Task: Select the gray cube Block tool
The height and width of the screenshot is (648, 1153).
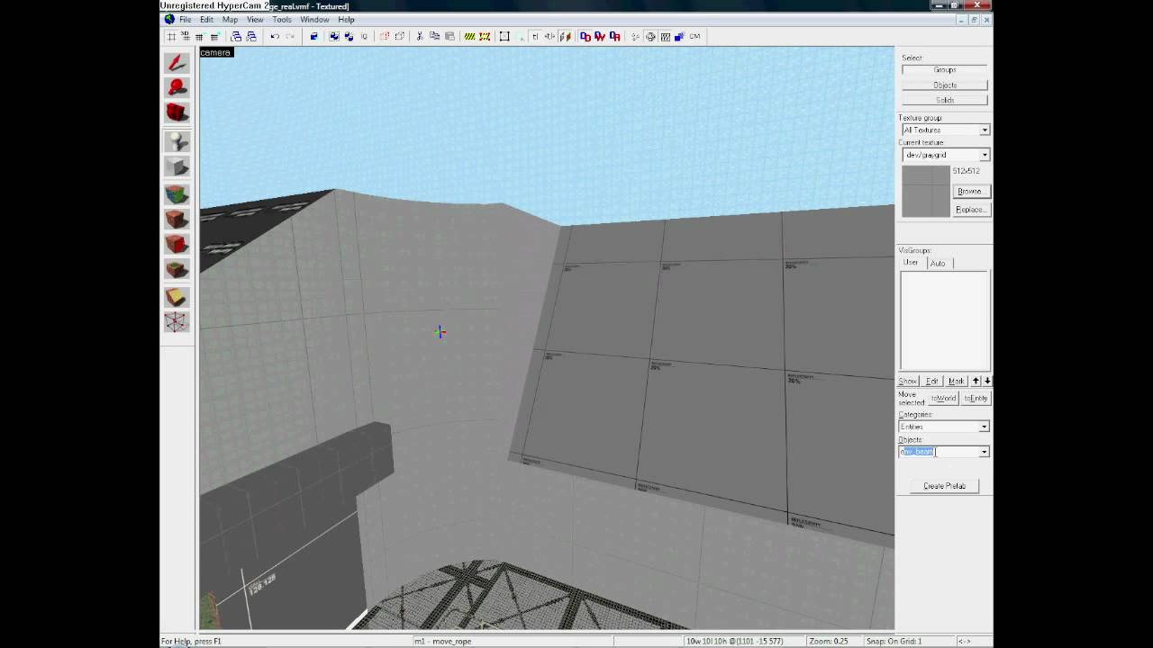Action: 177,166
